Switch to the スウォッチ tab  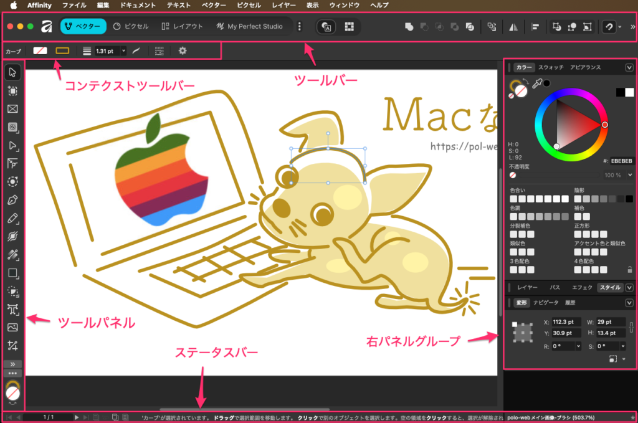[x=551, y=67]
